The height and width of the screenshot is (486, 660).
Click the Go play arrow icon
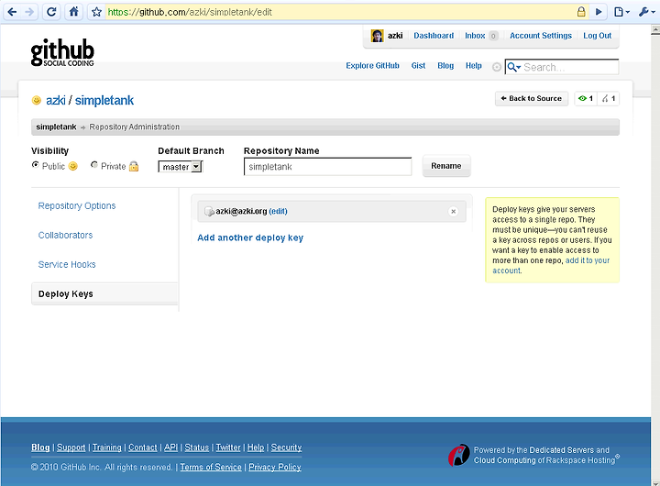pyautogui.click(x=599, y=12)
